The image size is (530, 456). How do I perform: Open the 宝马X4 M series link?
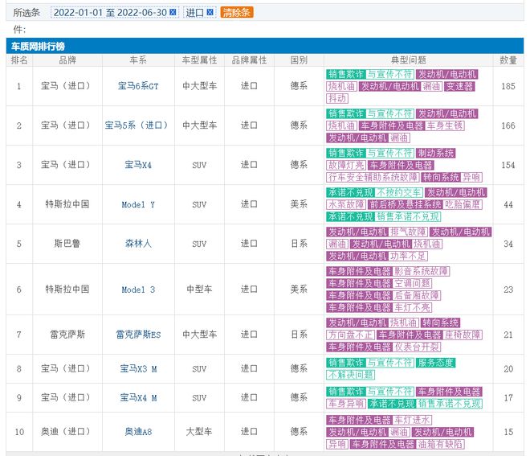coord(138,397)
